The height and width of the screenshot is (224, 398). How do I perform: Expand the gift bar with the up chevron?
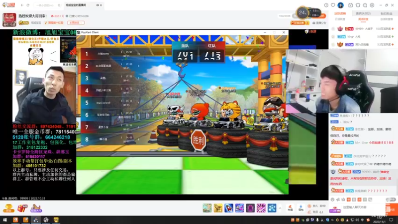click(280, 208)
